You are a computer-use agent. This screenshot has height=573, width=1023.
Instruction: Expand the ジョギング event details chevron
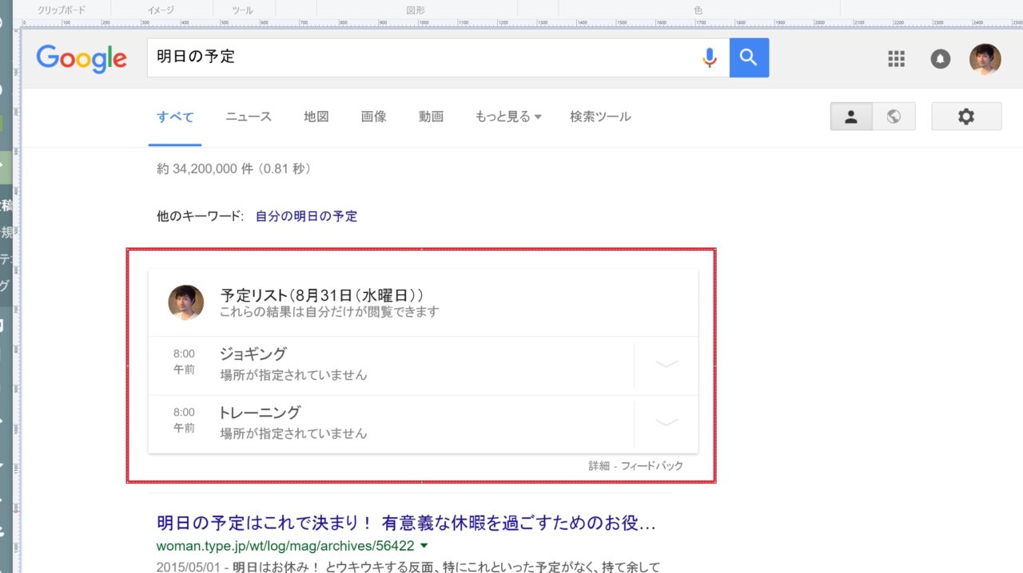tap(666, 365)
